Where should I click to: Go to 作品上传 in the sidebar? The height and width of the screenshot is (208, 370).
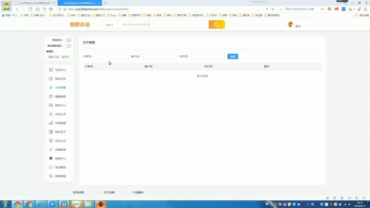click(x=58, y=114)
